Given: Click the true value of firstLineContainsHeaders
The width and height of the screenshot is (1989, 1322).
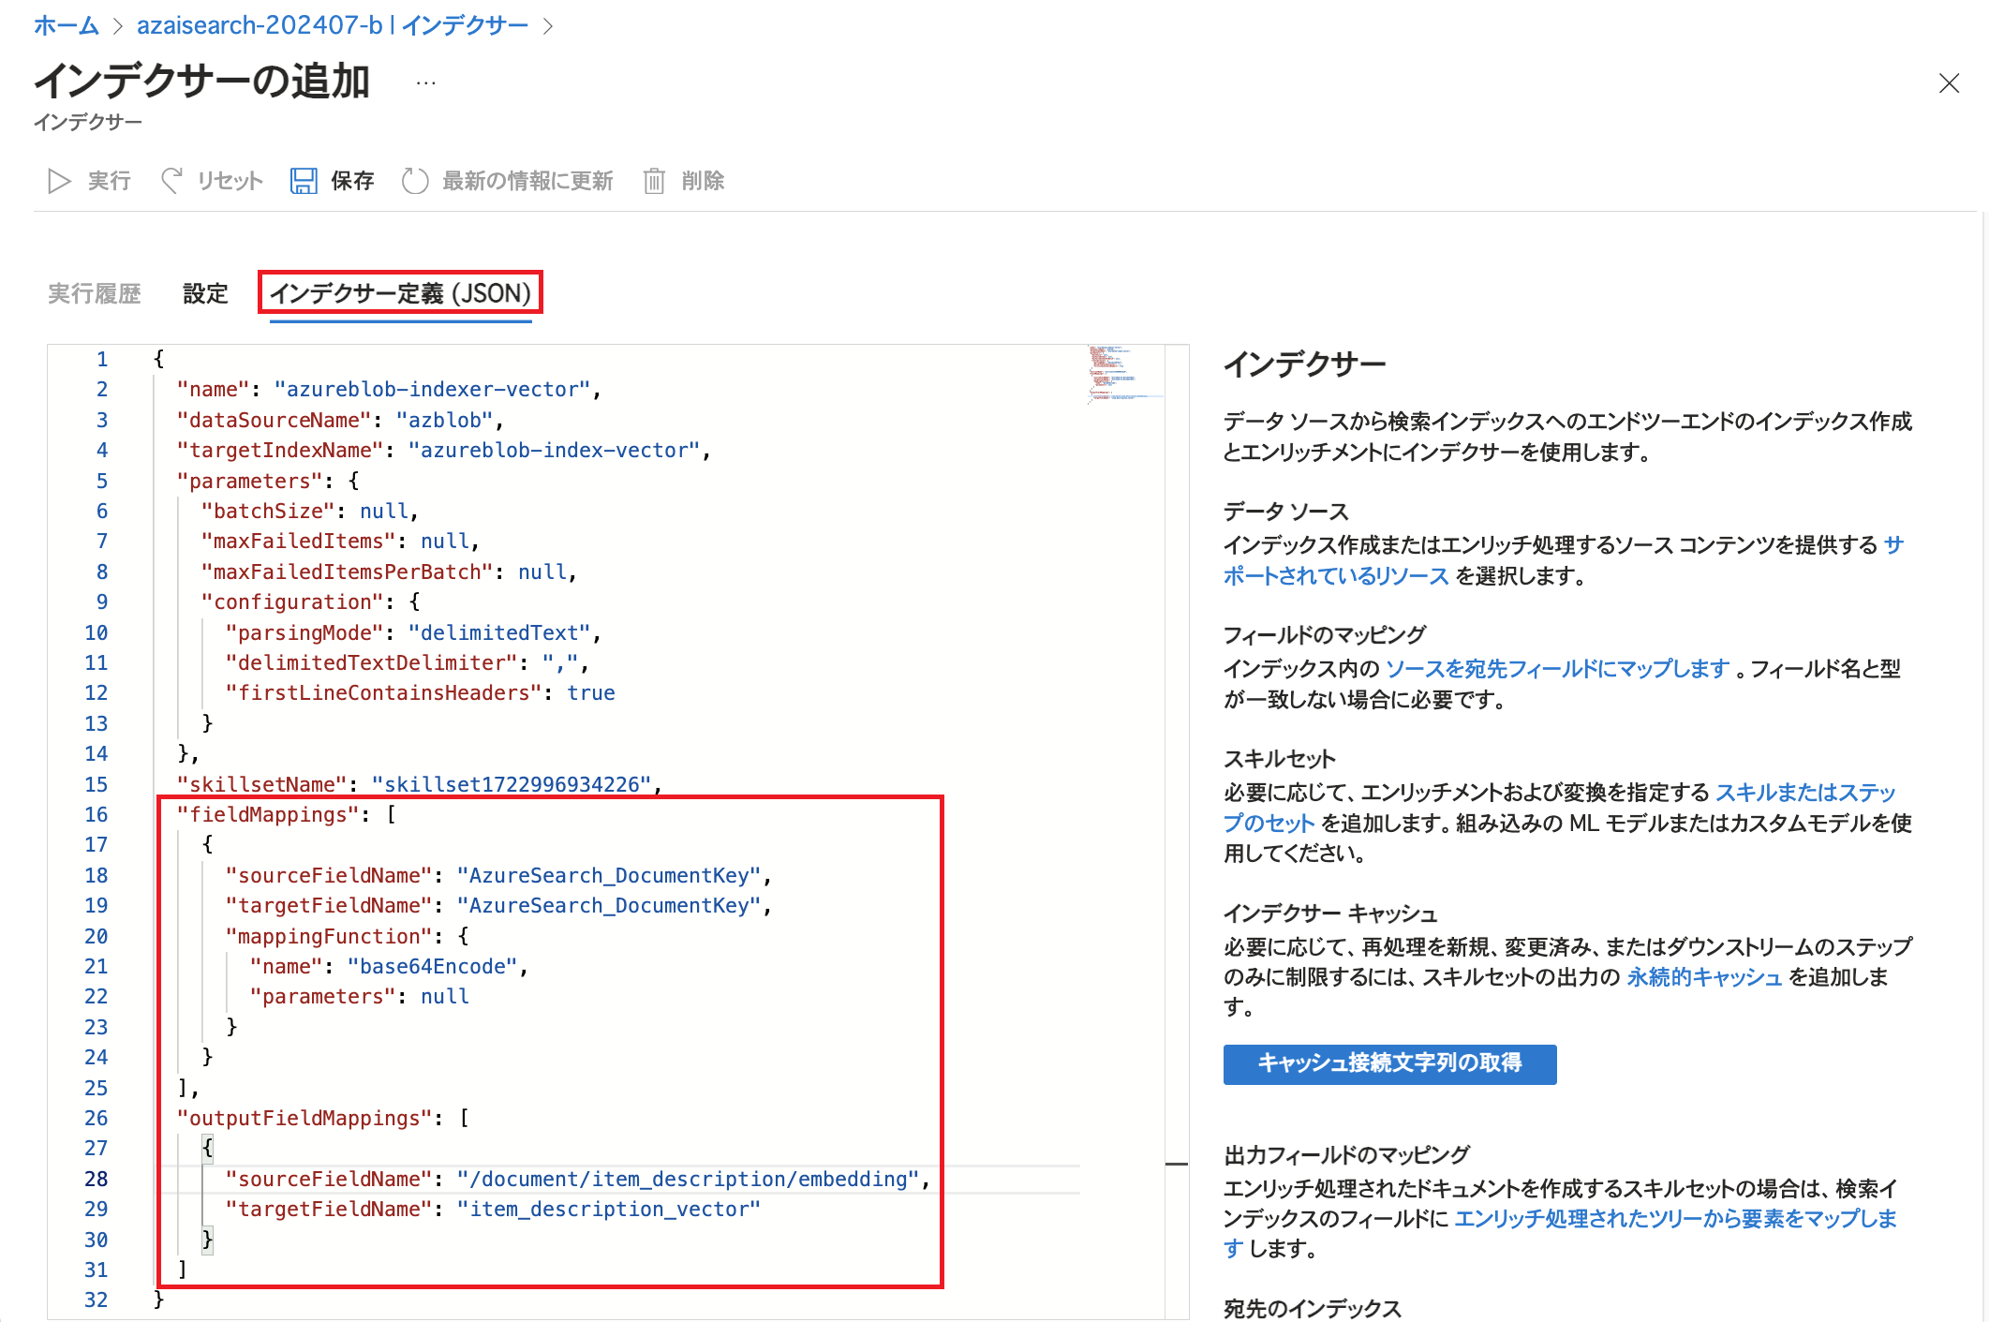Looking at the screenshot, I should 591,693.
